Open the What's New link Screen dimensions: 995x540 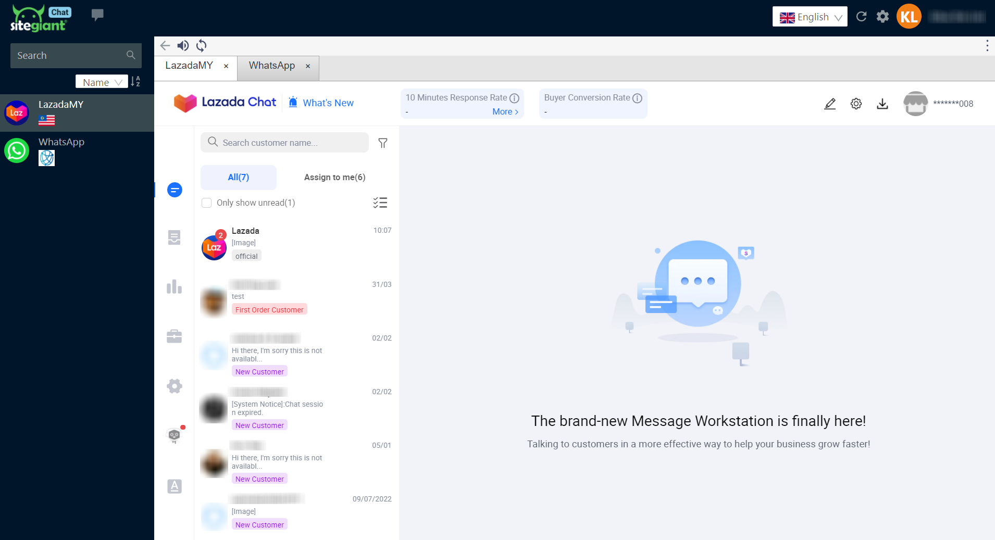pos(328,103)
